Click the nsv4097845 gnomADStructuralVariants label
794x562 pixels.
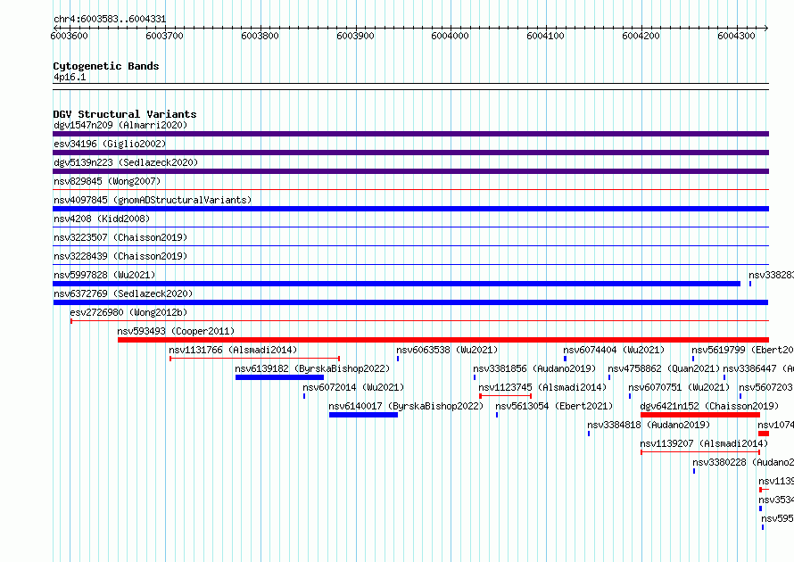coord(153,200)
